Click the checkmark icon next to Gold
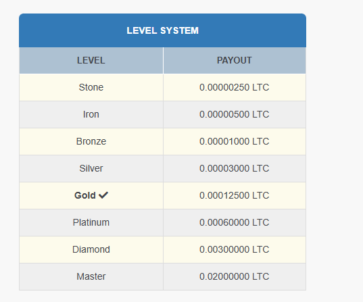 point(103,195)
